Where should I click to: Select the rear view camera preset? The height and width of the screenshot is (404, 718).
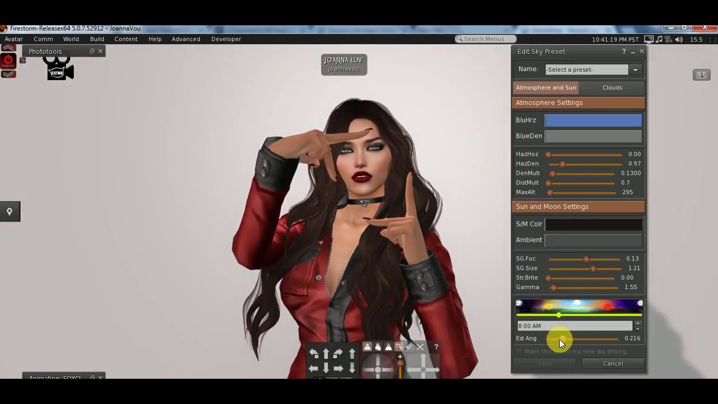click(x=388, y=347)
